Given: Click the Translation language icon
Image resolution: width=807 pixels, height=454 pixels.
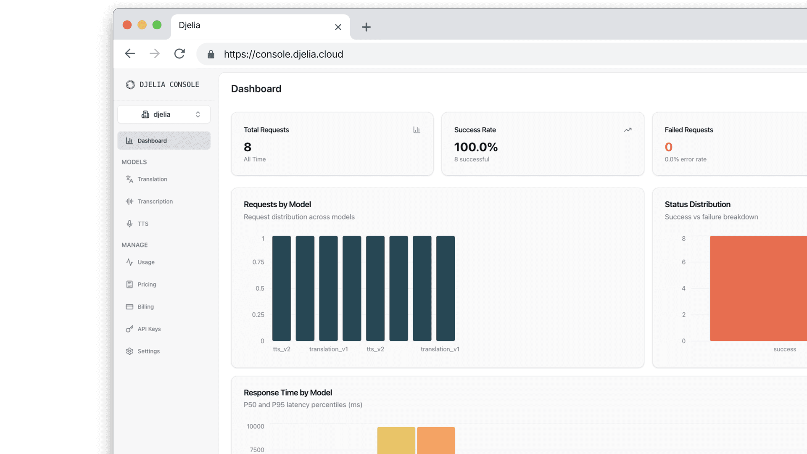Looking at the screenshot, I should (x=129, y=179).
